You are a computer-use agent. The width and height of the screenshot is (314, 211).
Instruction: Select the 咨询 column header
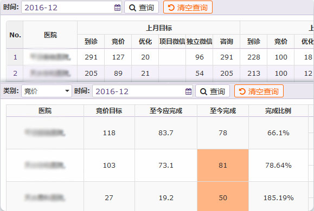(x=227, y=41)
